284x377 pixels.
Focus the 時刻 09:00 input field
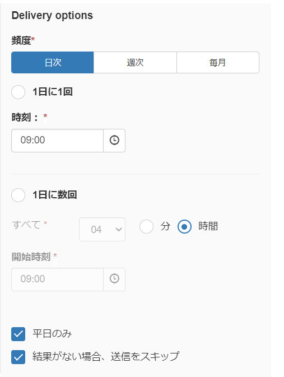click(x=57, y=141)
